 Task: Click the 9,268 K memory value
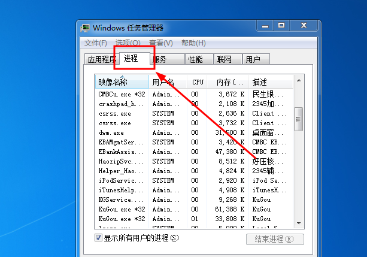pos(232,200)
